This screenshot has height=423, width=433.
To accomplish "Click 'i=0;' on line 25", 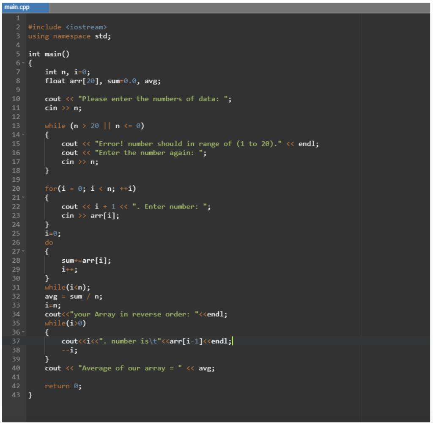I will tap(53, 234).
